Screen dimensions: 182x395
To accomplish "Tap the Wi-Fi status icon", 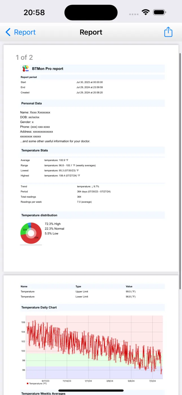I will pos(146,12).
